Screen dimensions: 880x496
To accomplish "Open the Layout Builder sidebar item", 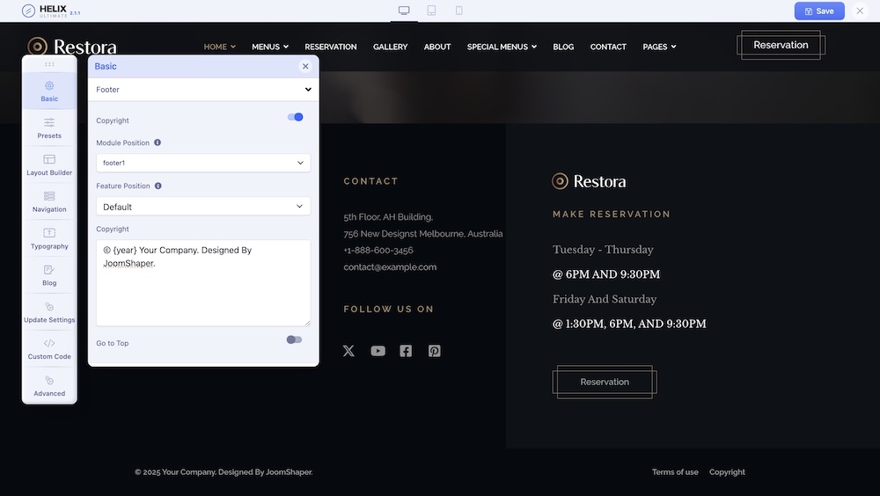I will point(49,165).
